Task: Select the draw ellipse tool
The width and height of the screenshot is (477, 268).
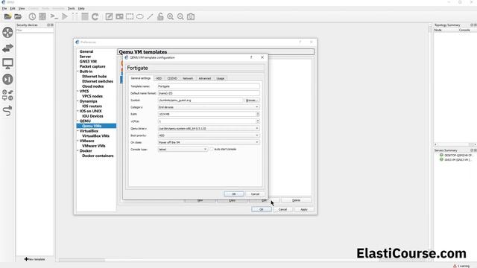Action: (x=140, y=16)
